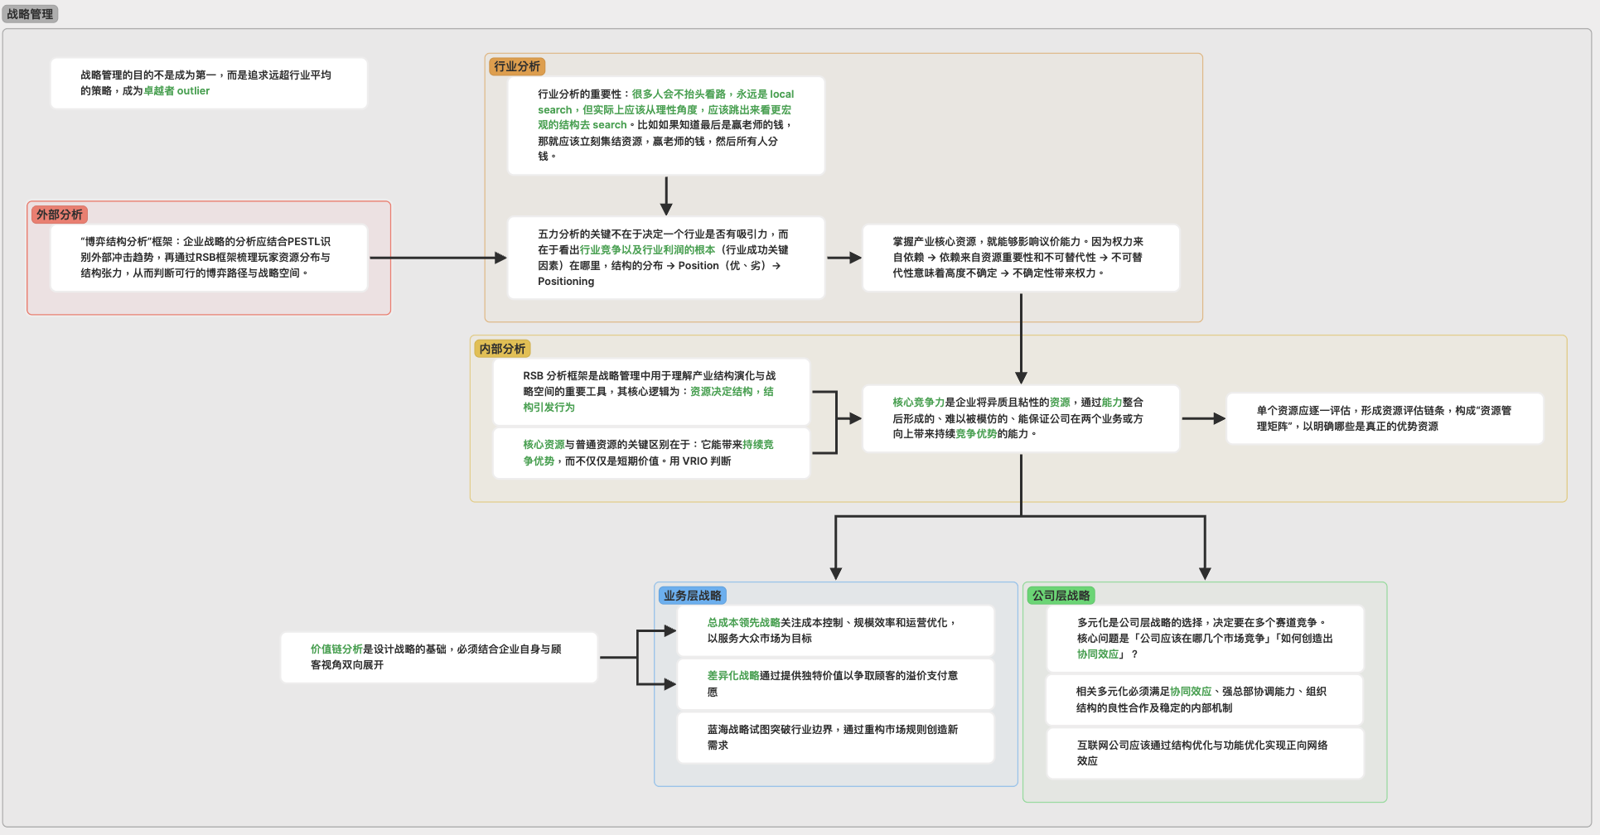Screen dimensions: 1600x835
Task: Select the card about 卓越者 outlier
Action: tap(208, 83)
